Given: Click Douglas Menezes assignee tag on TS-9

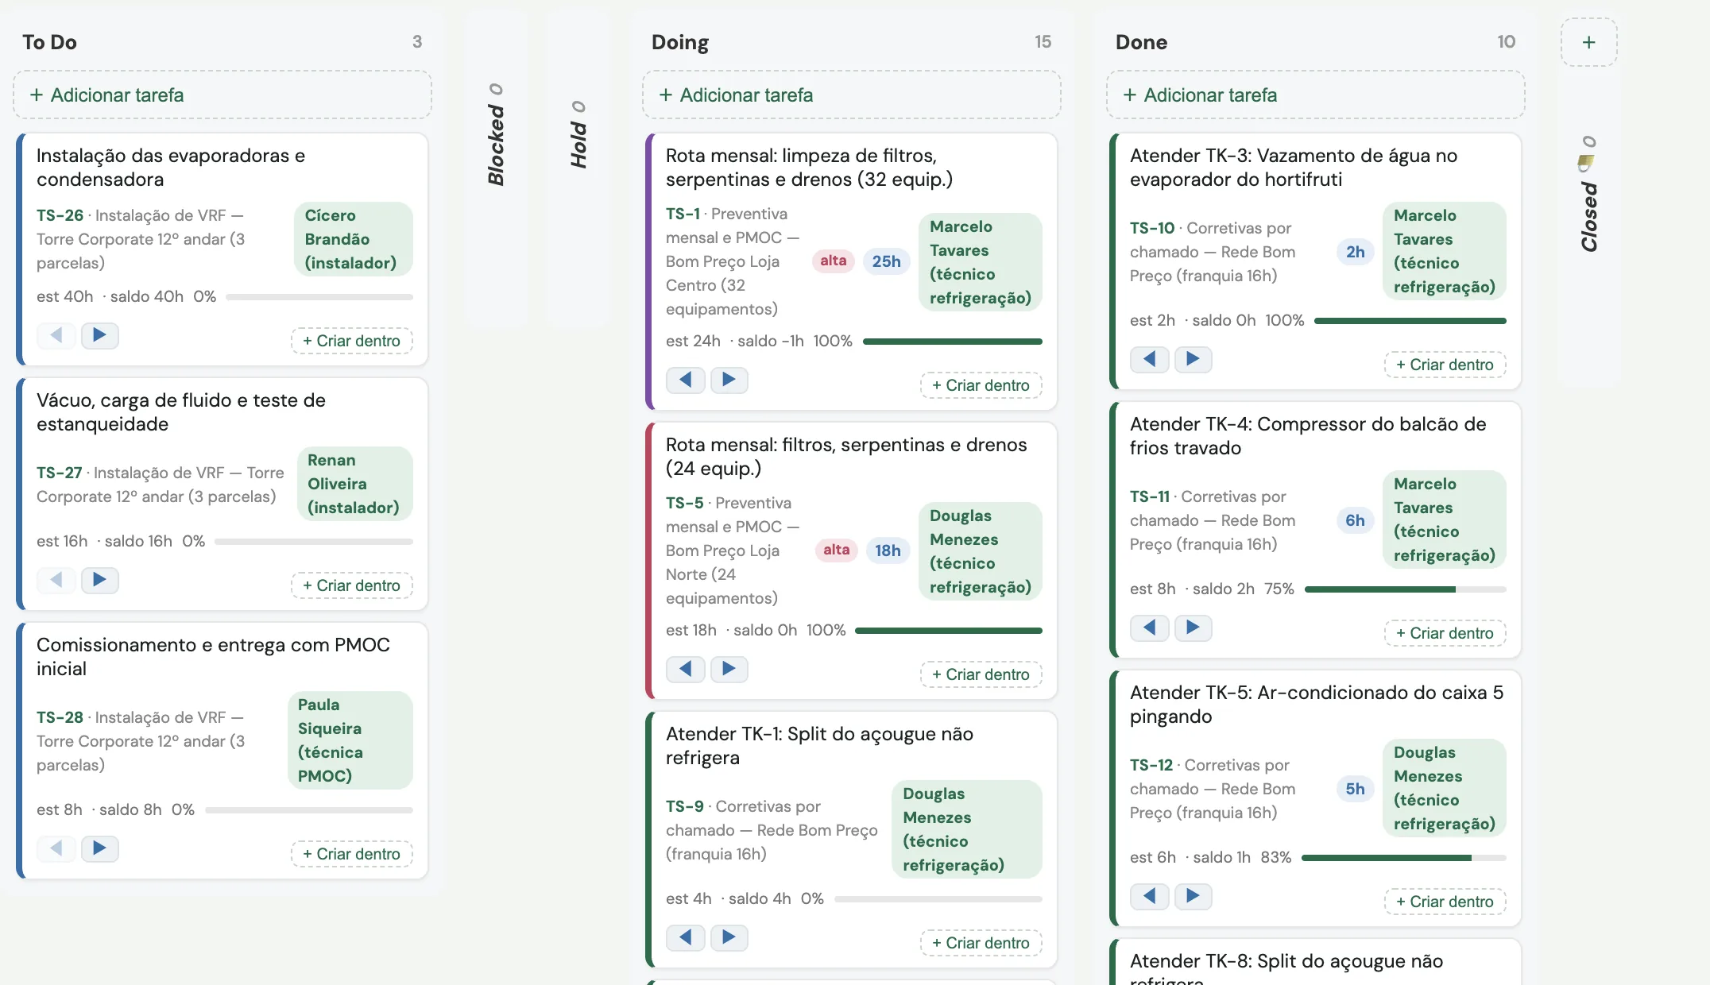Looking at the screenshot, I should (966, 829).
